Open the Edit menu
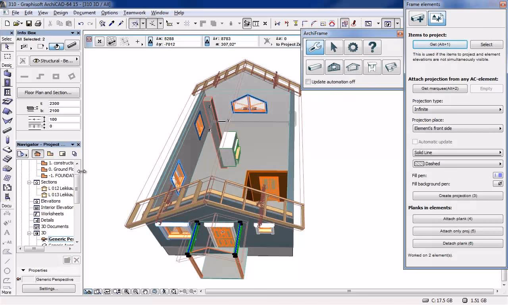 29,13
